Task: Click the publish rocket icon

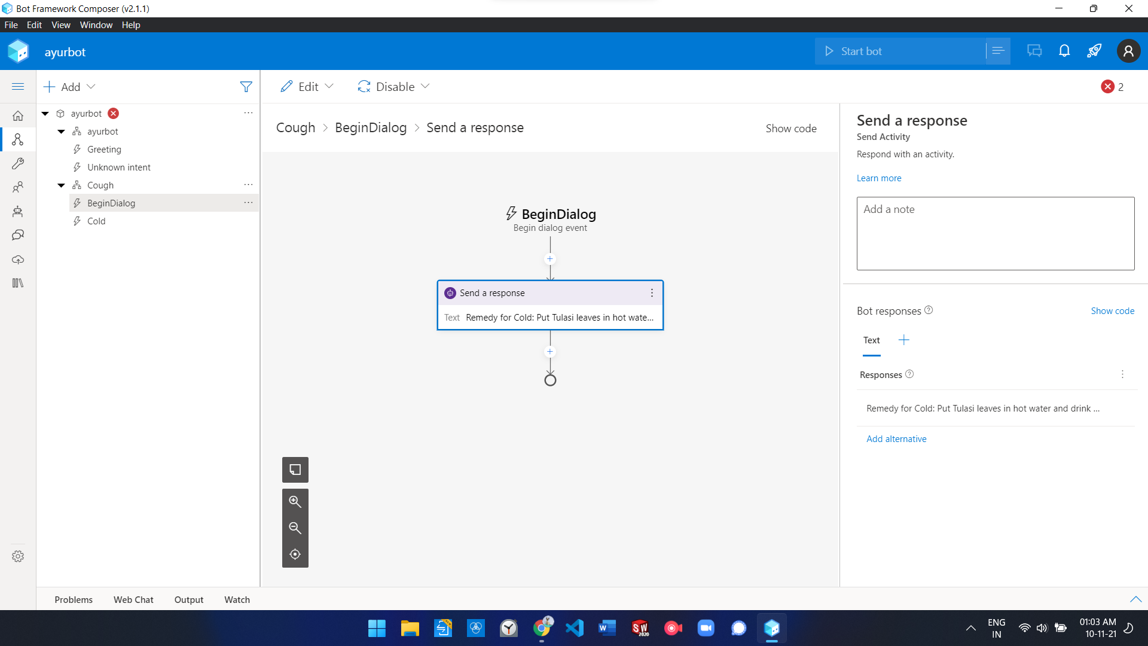Action: click(x=1094, y=51)
